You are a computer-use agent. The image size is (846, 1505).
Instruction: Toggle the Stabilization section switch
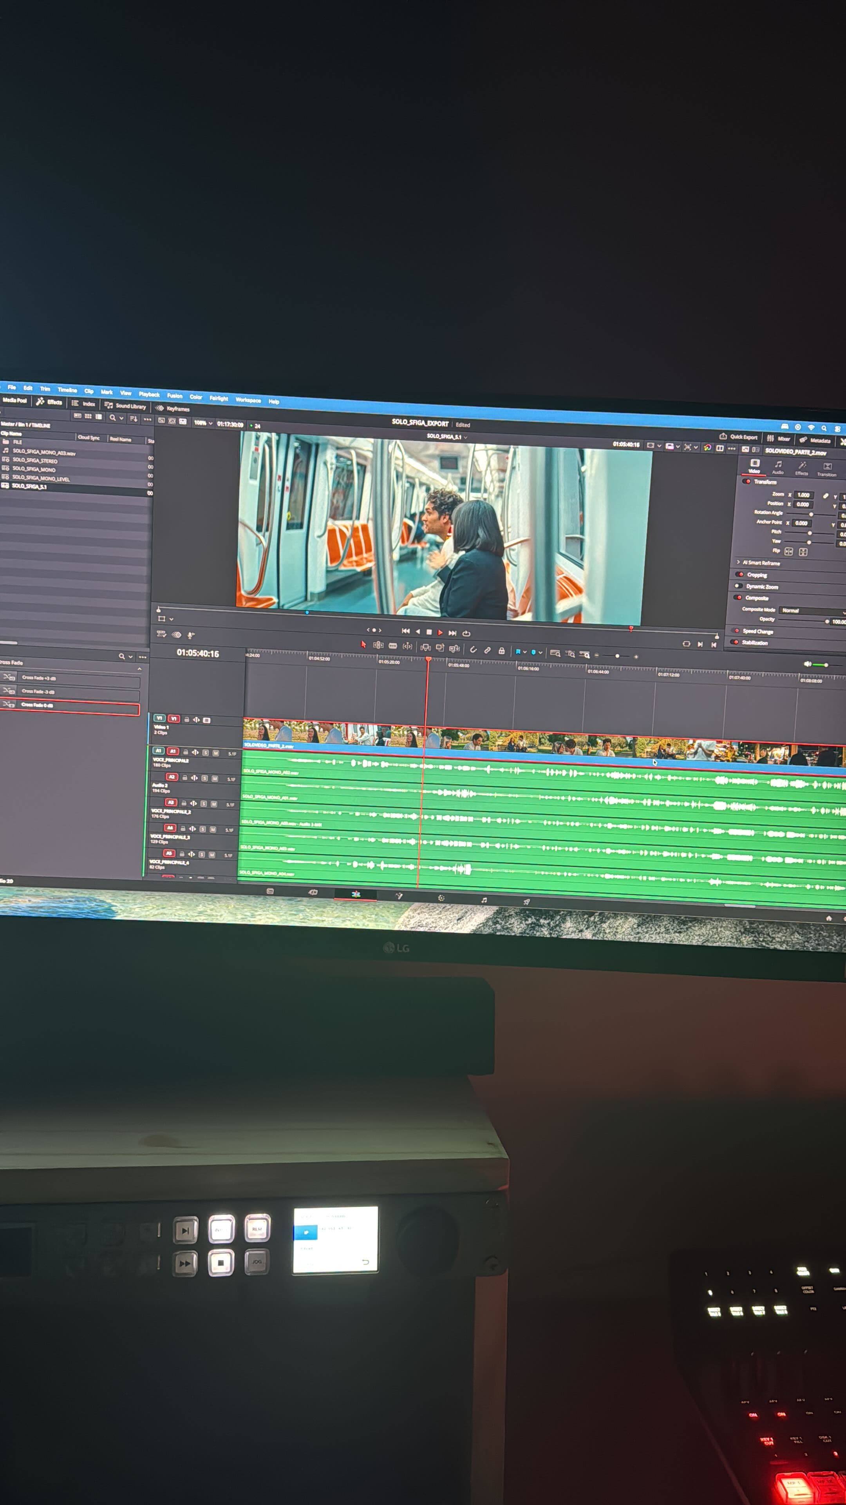click(x=735, y=642)
